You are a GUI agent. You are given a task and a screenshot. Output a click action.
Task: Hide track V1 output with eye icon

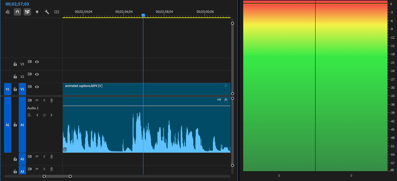coord(37,86)
